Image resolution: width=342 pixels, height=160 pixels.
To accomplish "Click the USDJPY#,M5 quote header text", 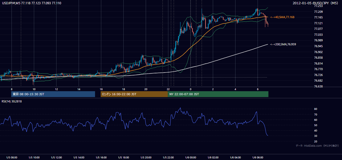I will [x=31, y=3].
